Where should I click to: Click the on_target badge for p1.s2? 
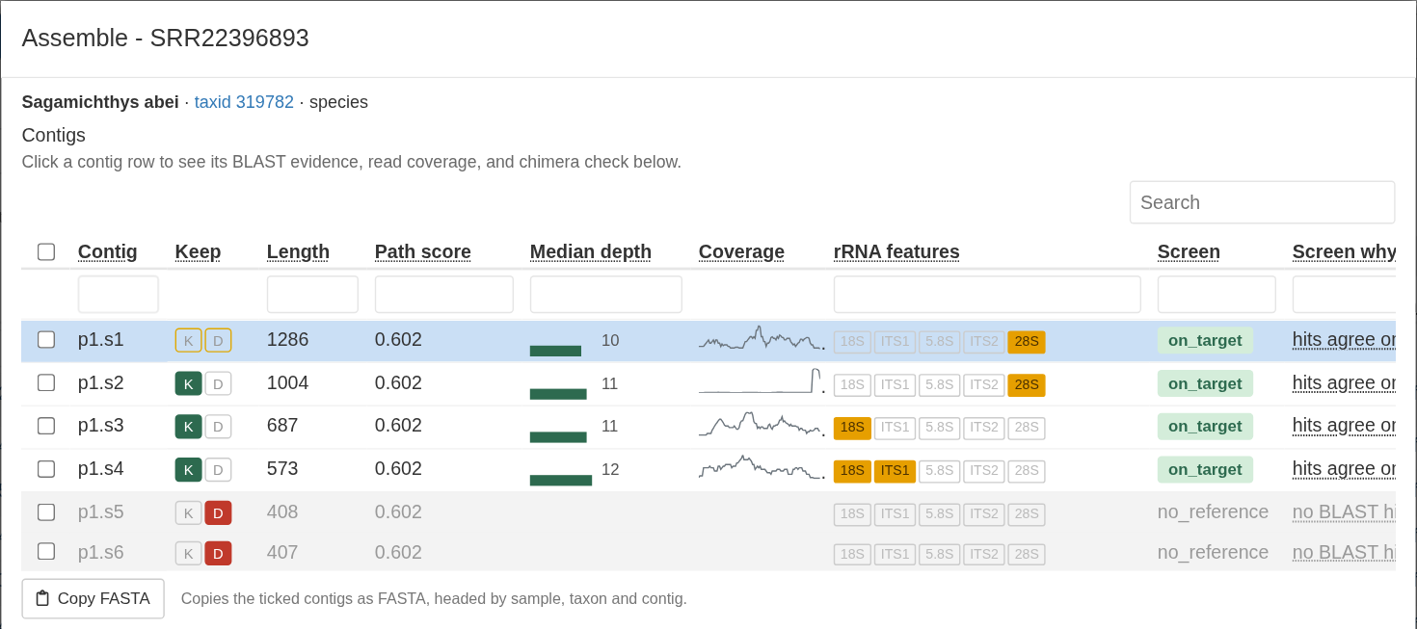1205,383
